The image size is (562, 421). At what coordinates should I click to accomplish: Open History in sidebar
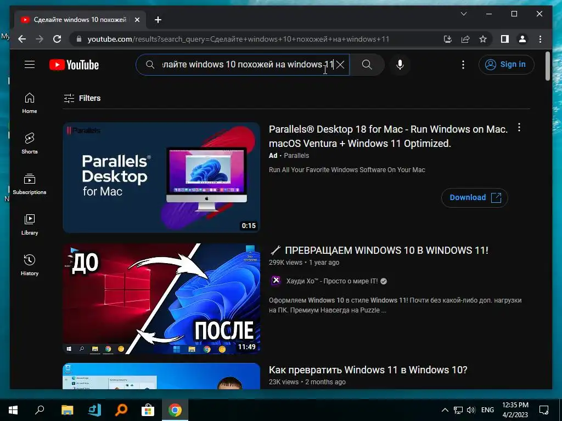tap(30, 265)
